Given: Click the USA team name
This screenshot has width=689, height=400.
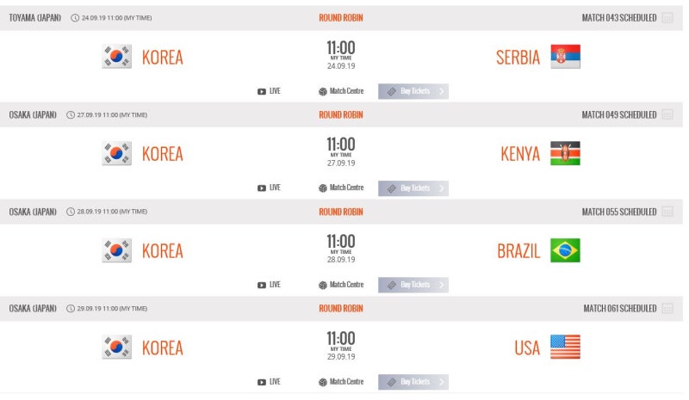Looking at the screenshot, I should [x=527, y=348].
